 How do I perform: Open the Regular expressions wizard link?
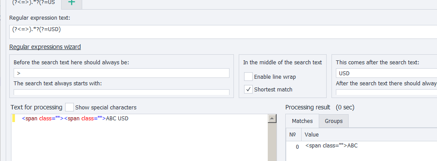pyautogui.click(x=45, y=47)
